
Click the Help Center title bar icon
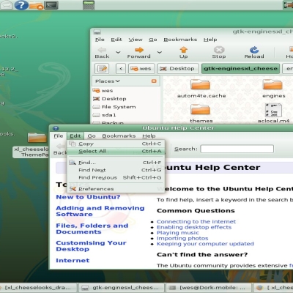[x=56, y=128]
